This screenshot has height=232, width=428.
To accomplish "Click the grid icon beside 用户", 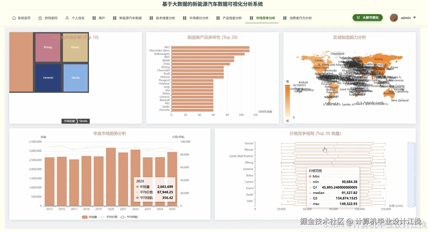I will (x=94, y=18).
